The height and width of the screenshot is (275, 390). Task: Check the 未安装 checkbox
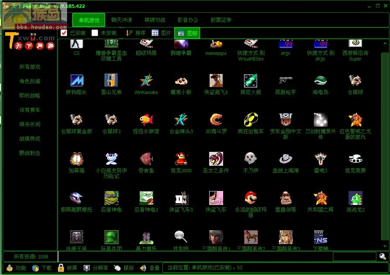pyautogui.click(x=95, y=33)
